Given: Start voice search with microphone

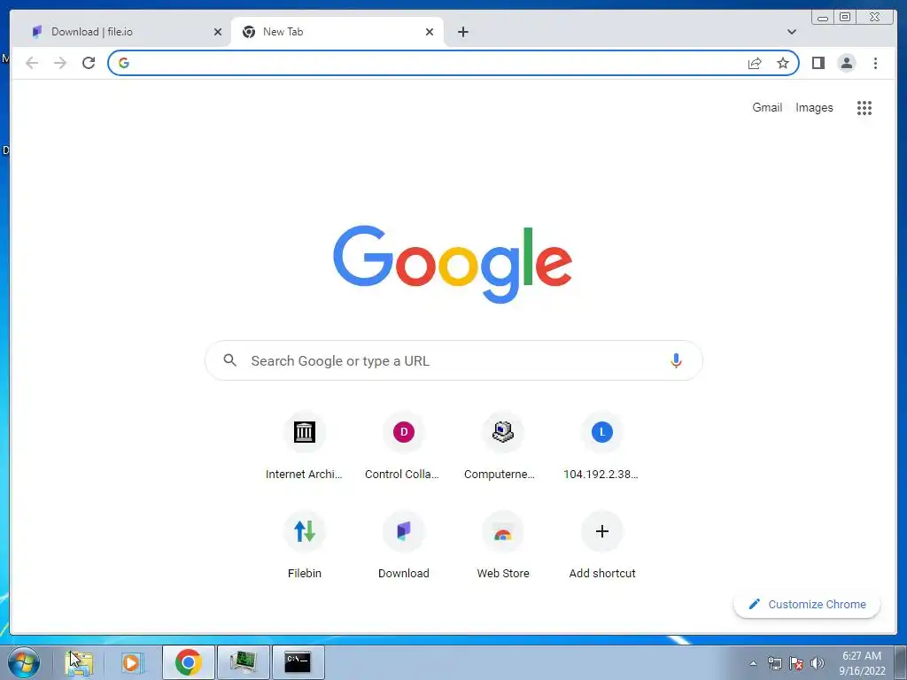Looking at the screenshot, I should point(676,361).
